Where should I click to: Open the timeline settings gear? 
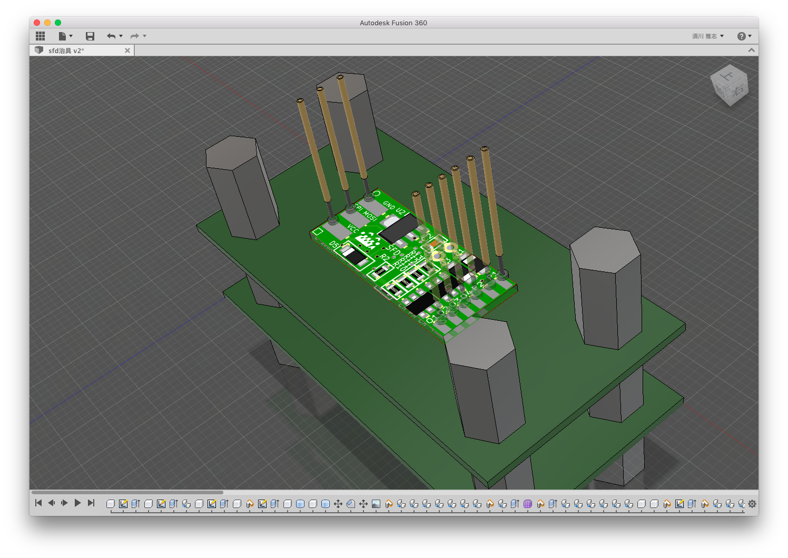point(752,504)
